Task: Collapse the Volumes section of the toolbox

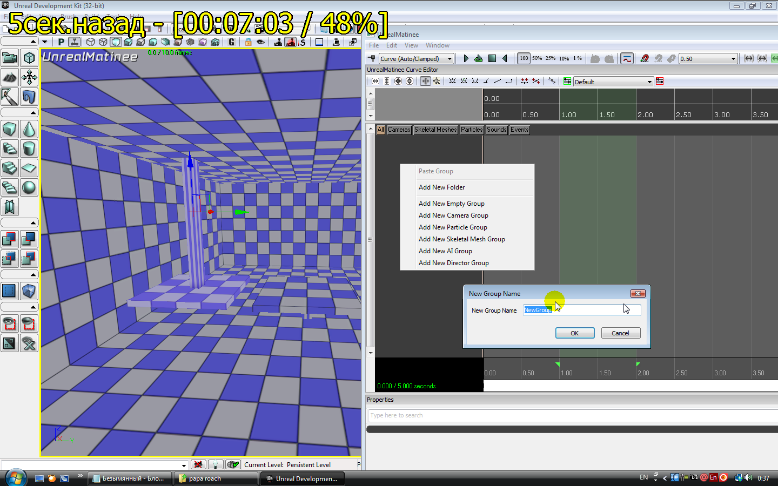Action: [x=19, y=274]
